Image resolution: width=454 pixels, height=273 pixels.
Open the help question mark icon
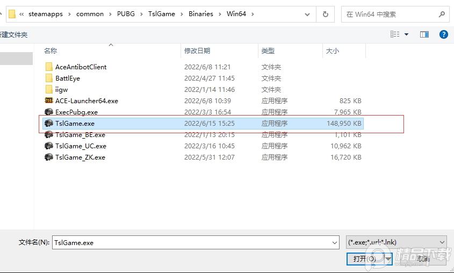click(444, 34)
